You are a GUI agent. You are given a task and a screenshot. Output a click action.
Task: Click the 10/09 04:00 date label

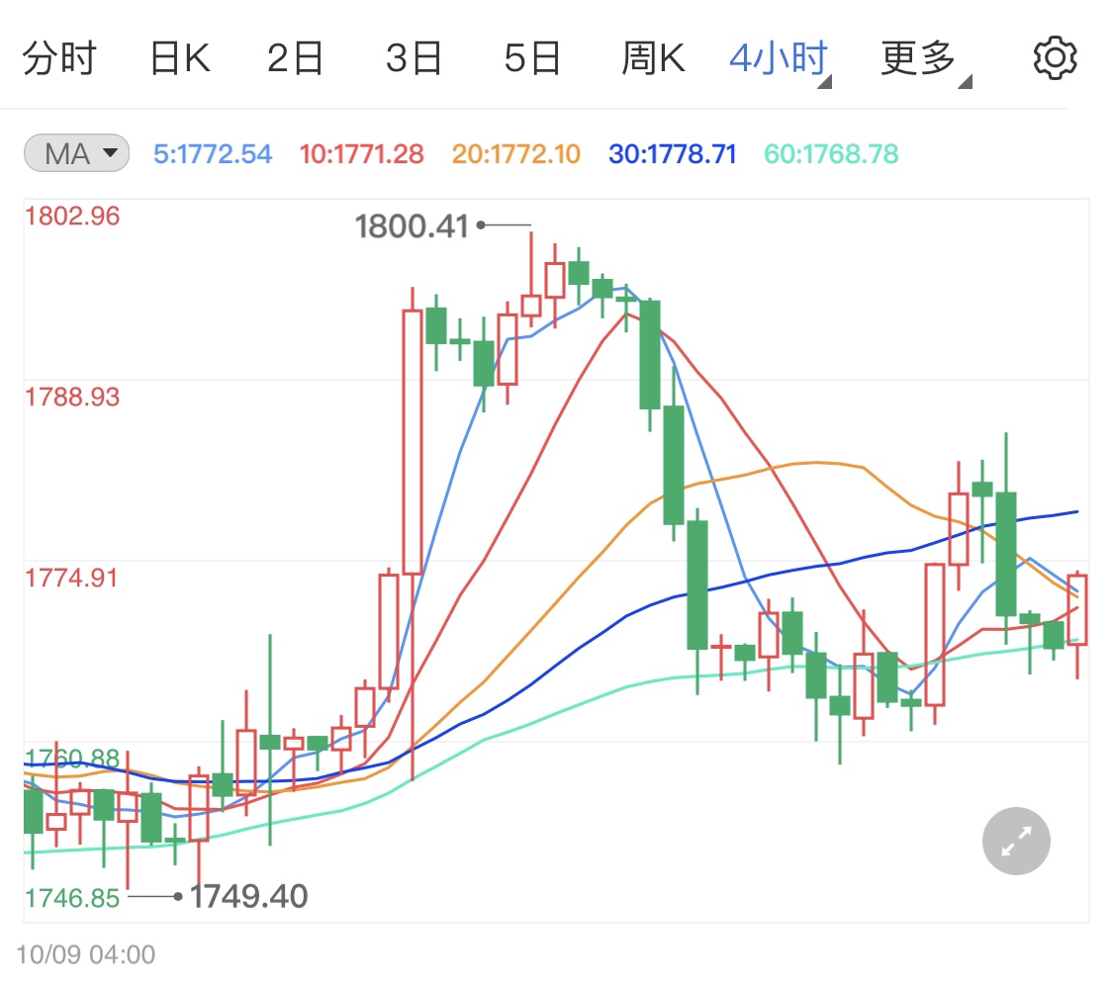tap(86, 954)
